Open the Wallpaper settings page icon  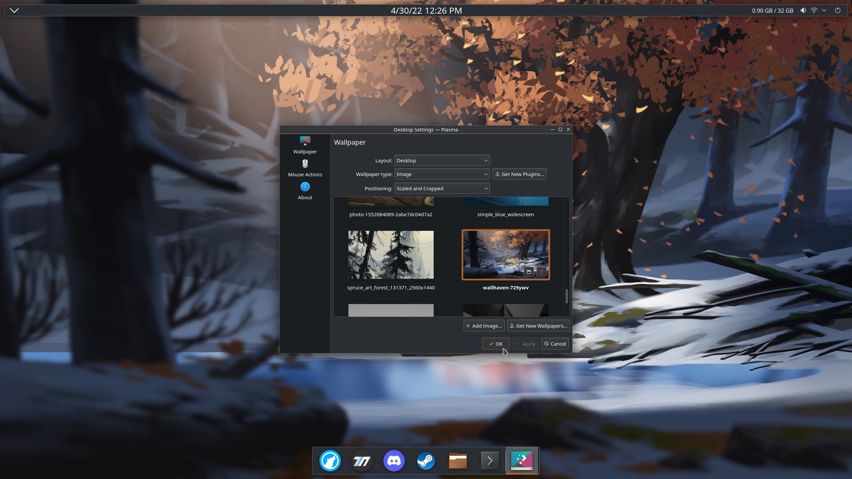(x=305, y=141)
